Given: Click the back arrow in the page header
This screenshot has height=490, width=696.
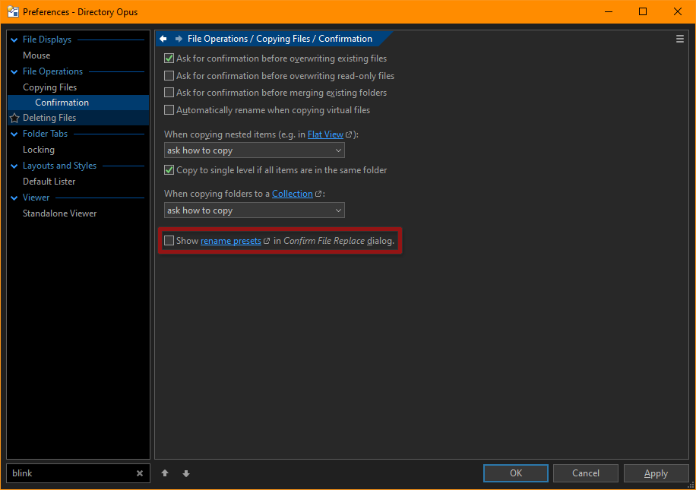Looking at the screenshot, I should [163, 39].
